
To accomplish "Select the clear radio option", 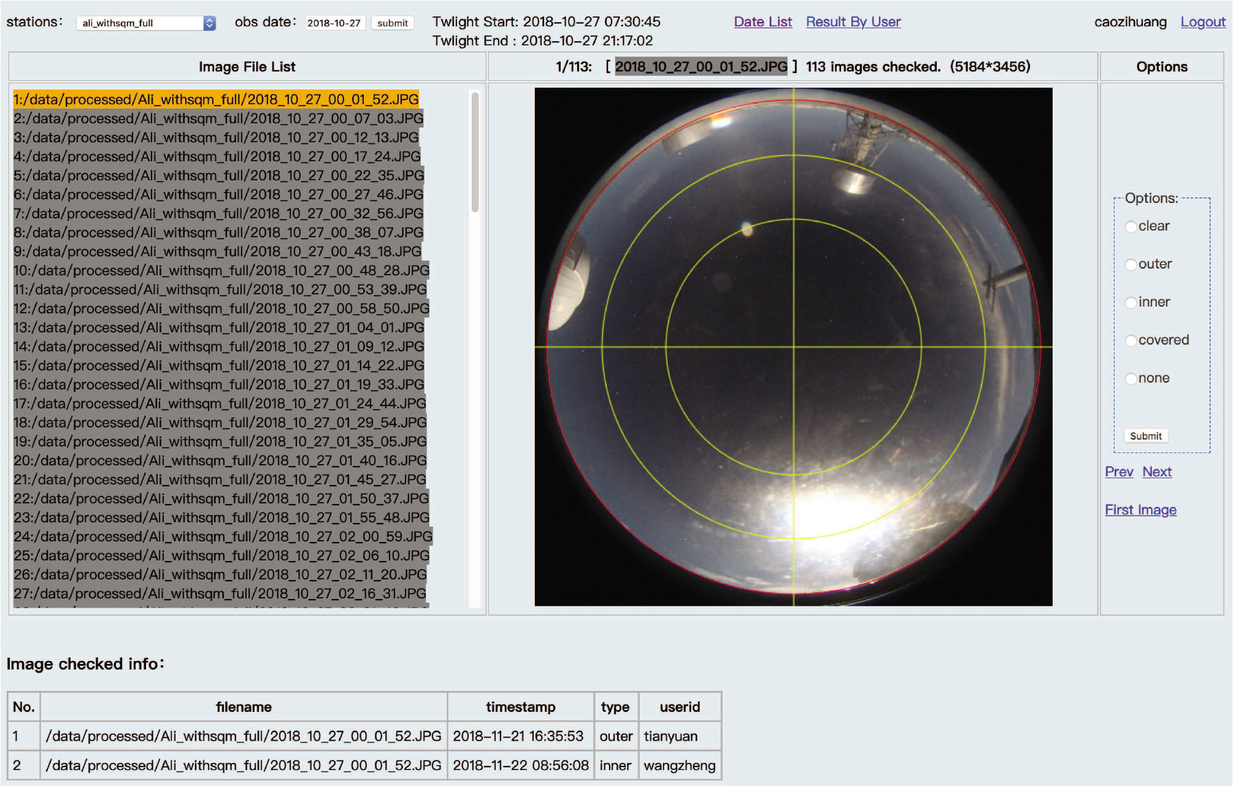I will coord(1131,227).
